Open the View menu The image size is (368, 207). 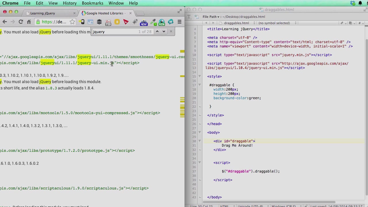(53, 3)
